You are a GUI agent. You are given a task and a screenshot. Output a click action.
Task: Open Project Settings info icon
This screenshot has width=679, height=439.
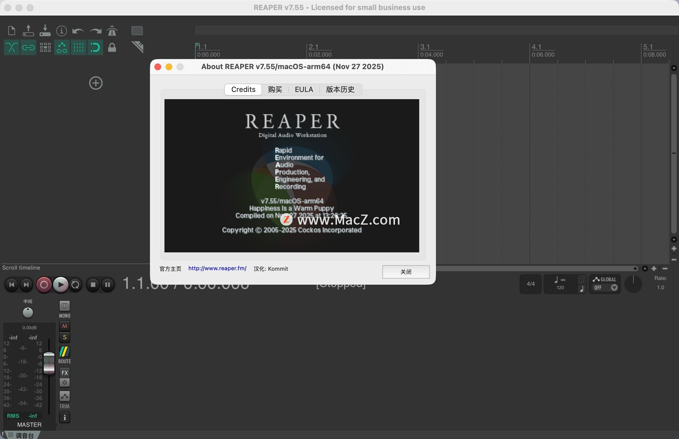(62, 31)
